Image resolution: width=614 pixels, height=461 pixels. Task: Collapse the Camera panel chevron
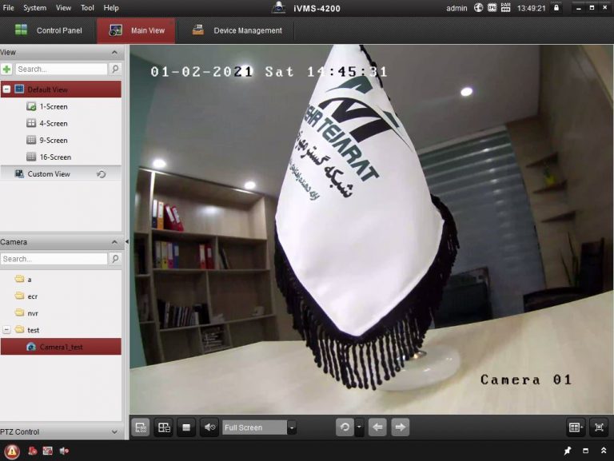(x=114, y=242)
